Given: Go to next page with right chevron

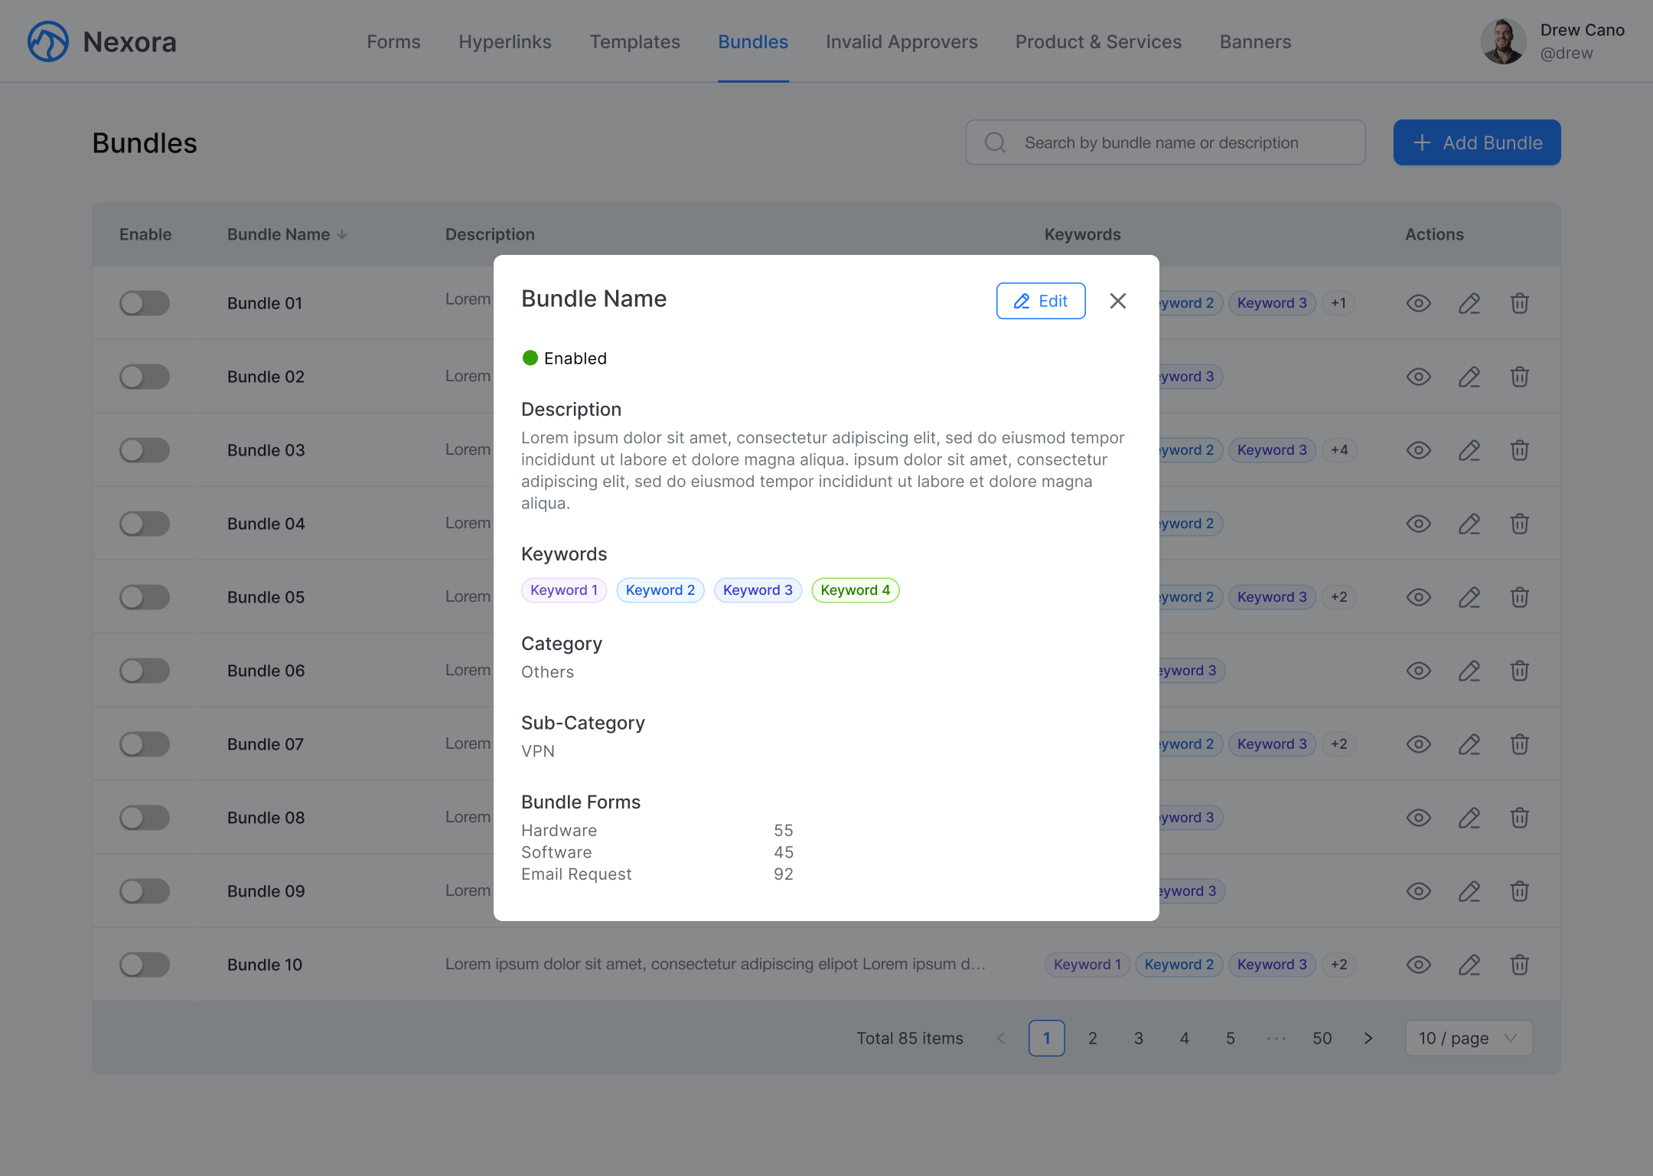Looking at the screenshot, I should (x=1368, y=1038).
